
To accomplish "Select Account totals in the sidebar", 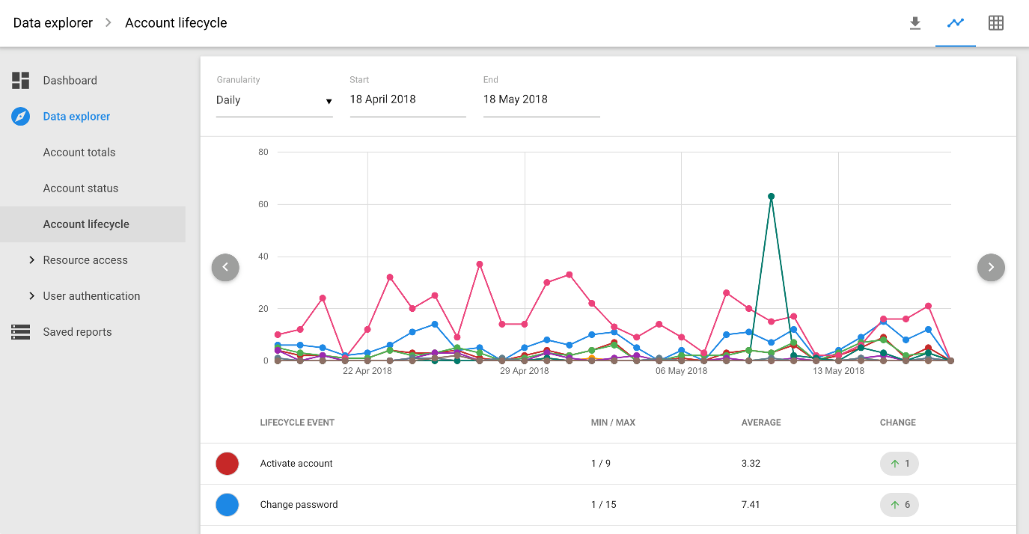I will click(x=79, y=152).
